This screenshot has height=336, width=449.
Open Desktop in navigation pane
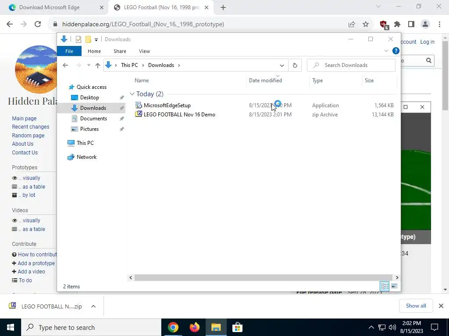(x=89, y=98)
